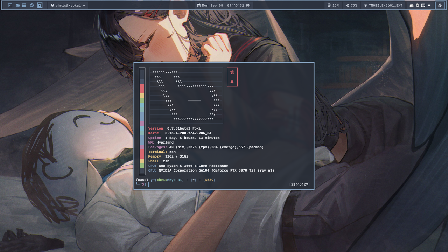The height and width of the screenshot is (252, 448).
Task: Click the [$] prompt input line
Action: click(x=143, y=184)
